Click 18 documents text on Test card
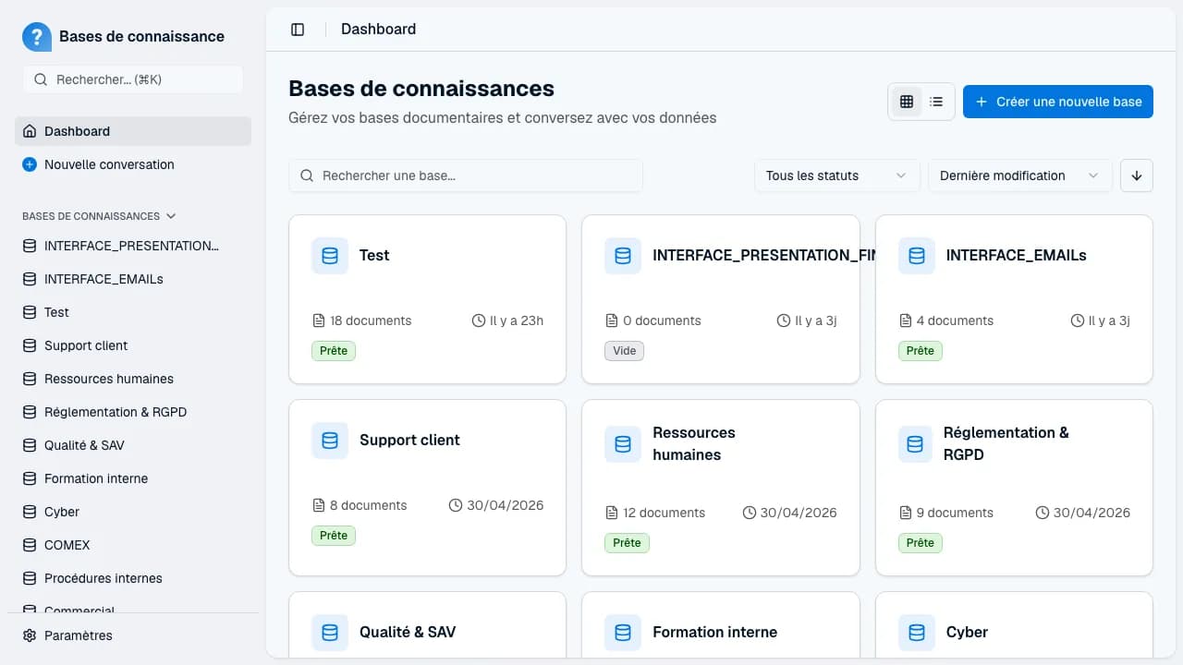The width and height of the screenshot is (1183, 665). (x=371, y=321)
